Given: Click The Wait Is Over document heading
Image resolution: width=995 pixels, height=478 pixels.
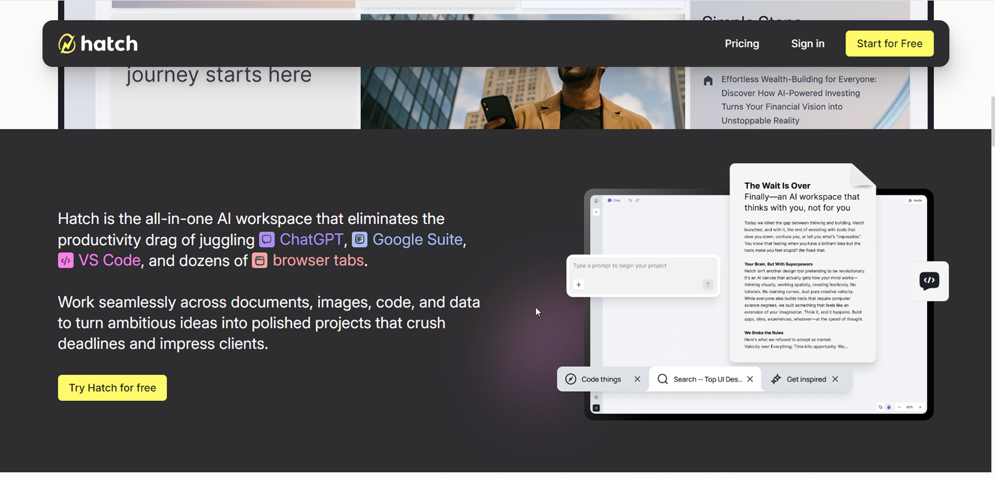Looking at the screenshot, I should (777, 185).
